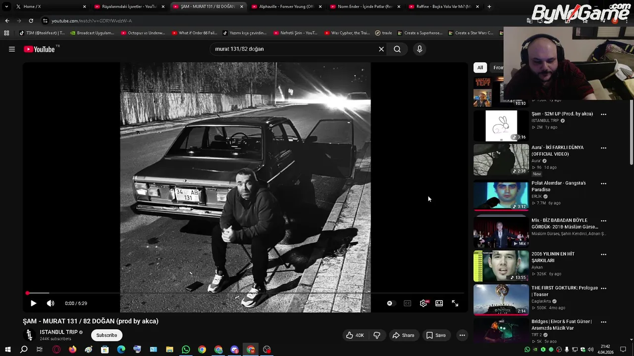Focus the address bar URL
The height and width of the screenshot is (356, 634).
(92, 21)
